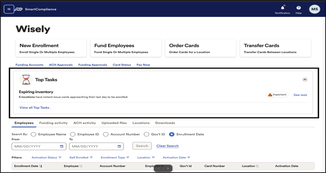Open the hamburger navigation menu
Screen dimensions: 326x173
click(9, 9)
